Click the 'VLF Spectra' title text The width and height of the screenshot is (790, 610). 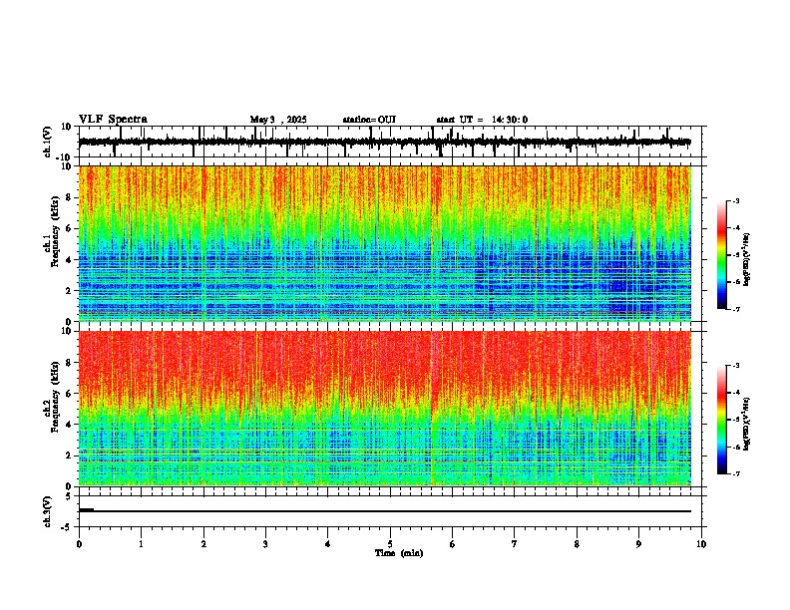click(x=113, y=120)
